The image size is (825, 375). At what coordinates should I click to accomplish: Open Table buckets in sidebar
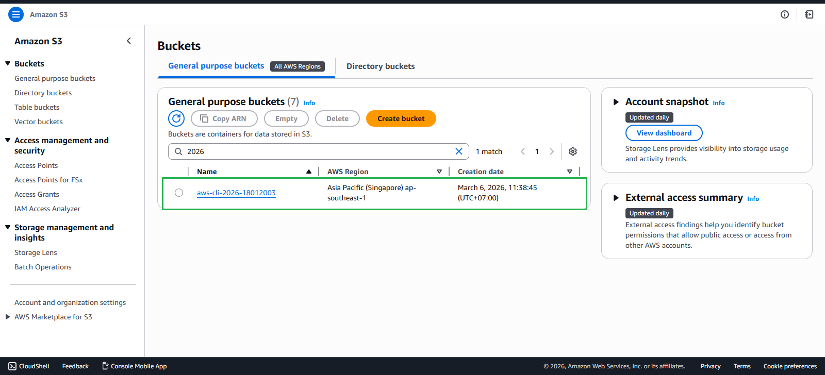[37, 107]
